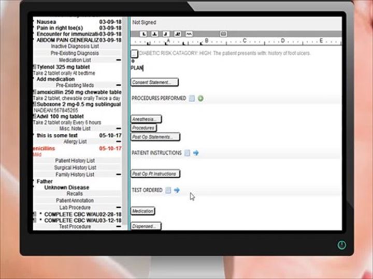
Task: Click the monitor power icon
Action: tap(341, 245)
